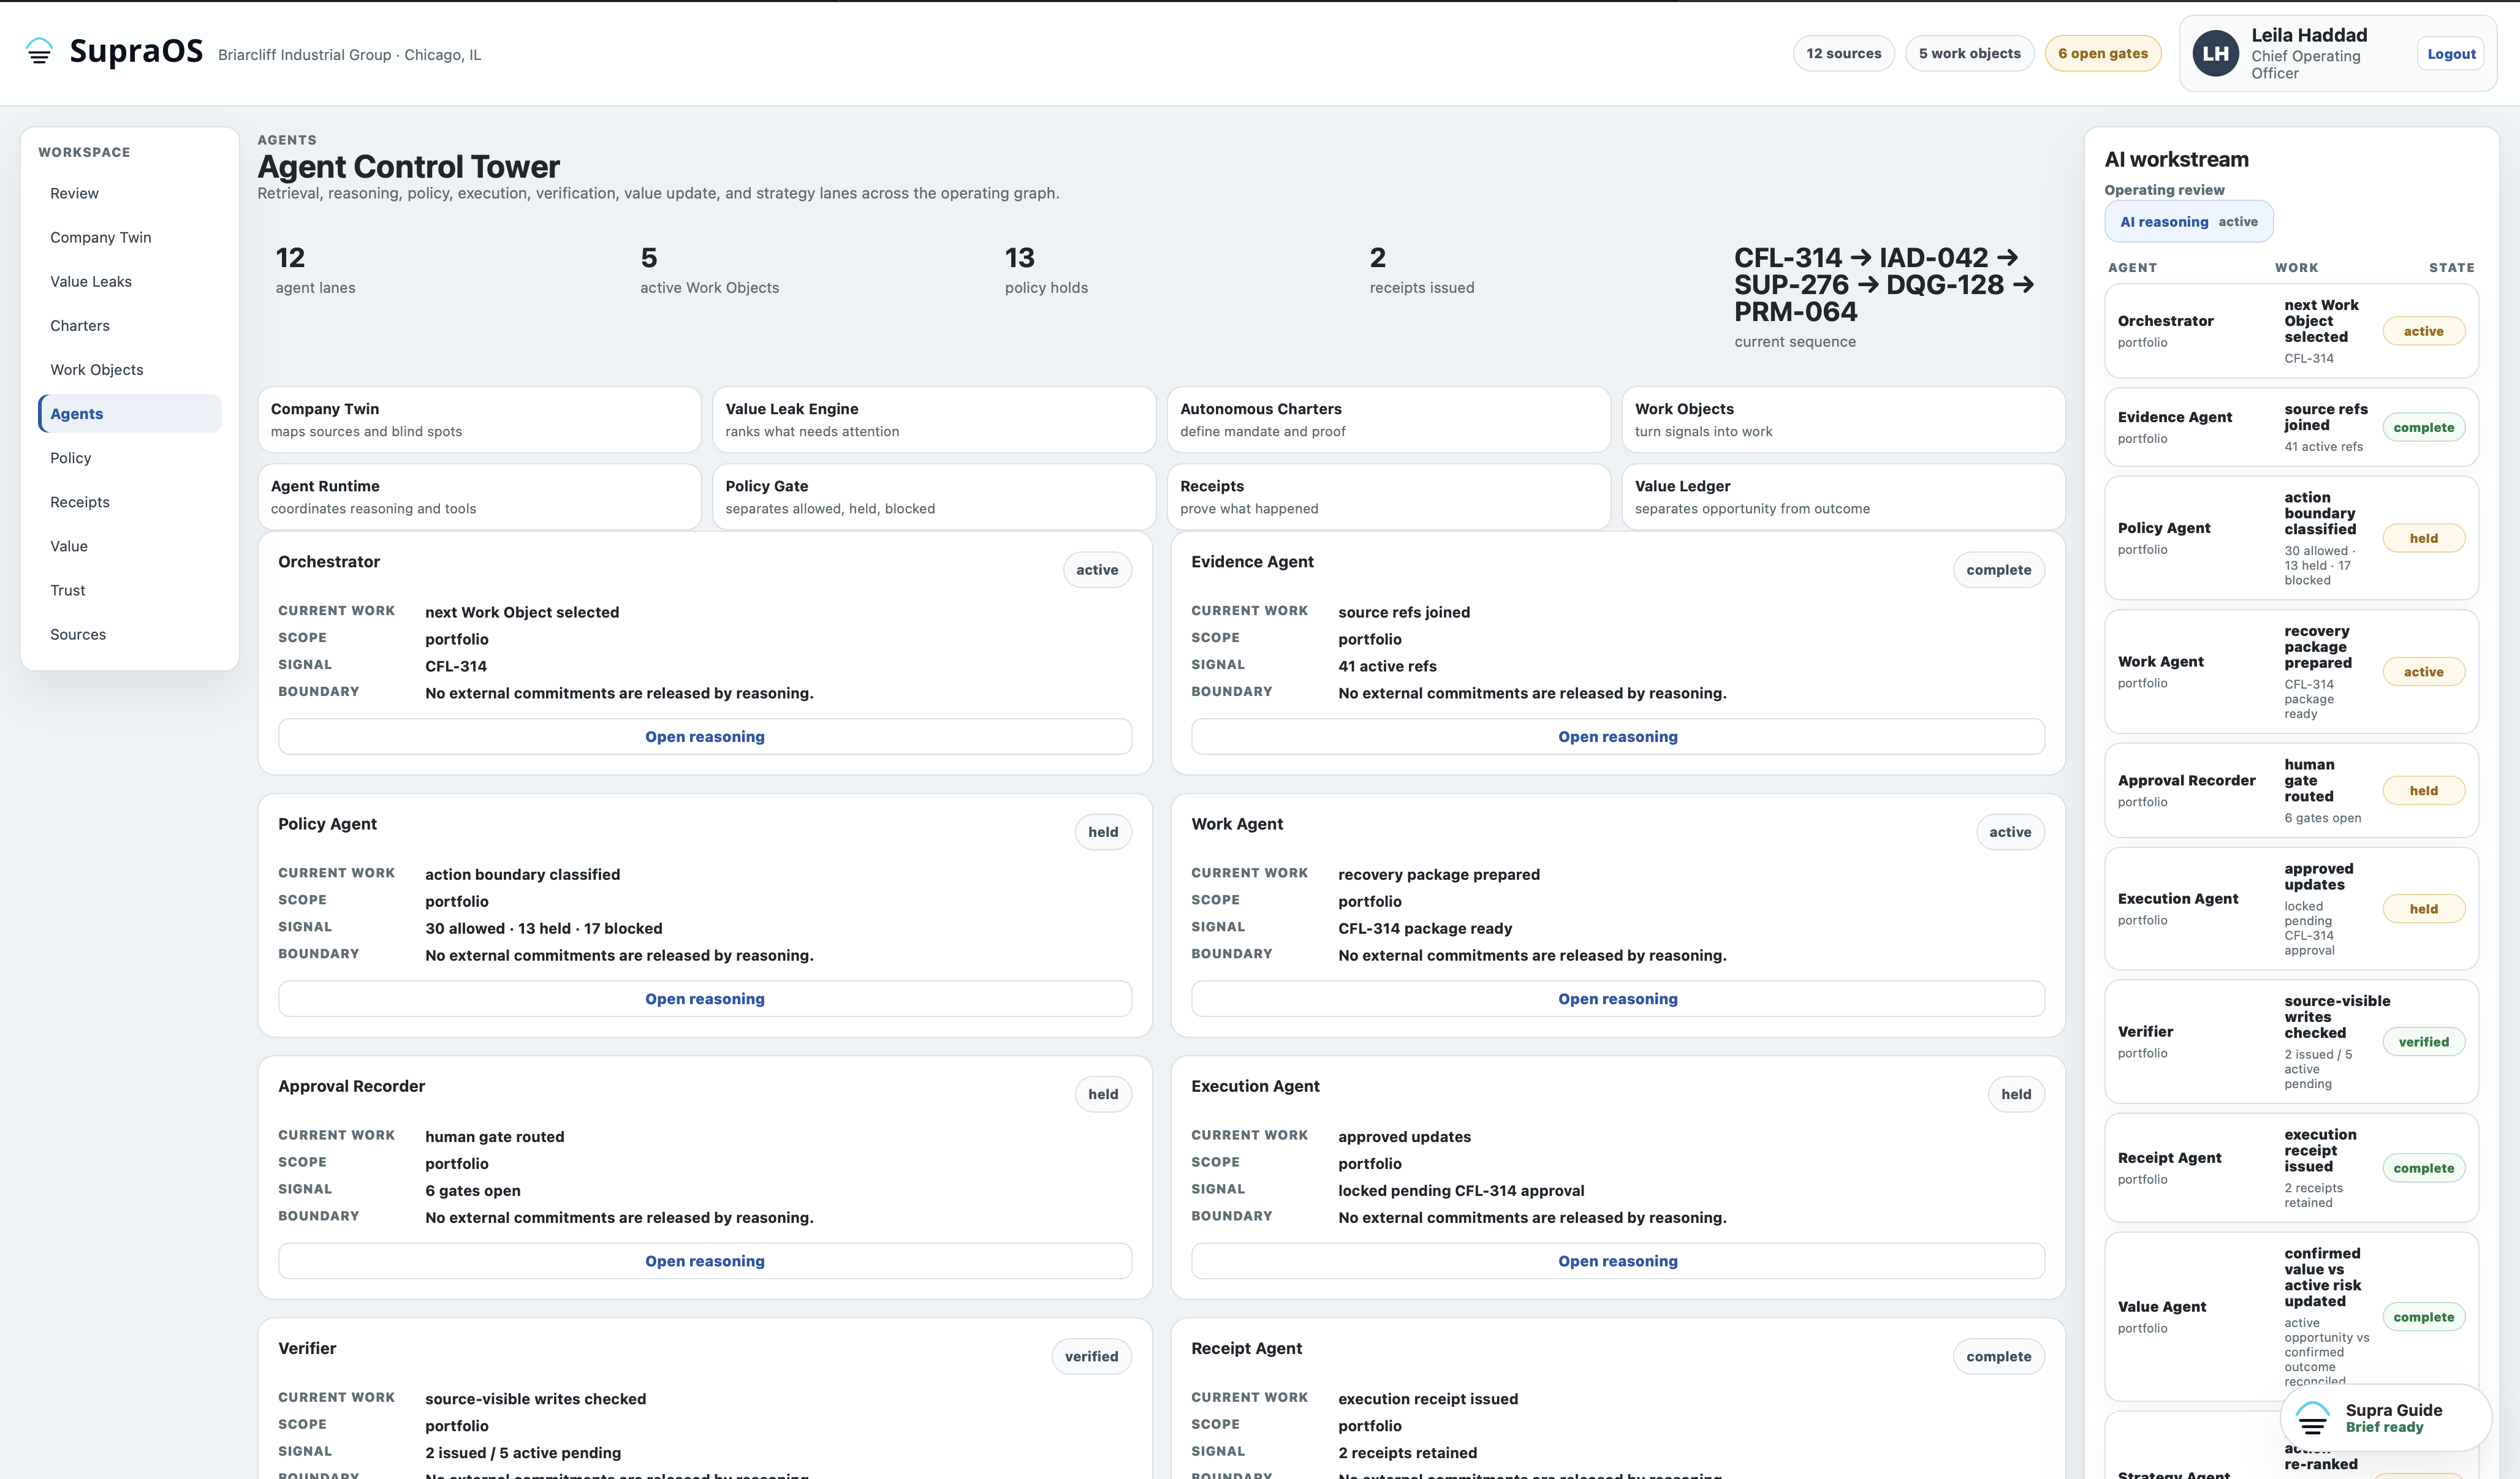This screenshot has width=2520, height=1479.
Task: Click the Leila Haddad user name
Action: click(x=2309, y=35)
